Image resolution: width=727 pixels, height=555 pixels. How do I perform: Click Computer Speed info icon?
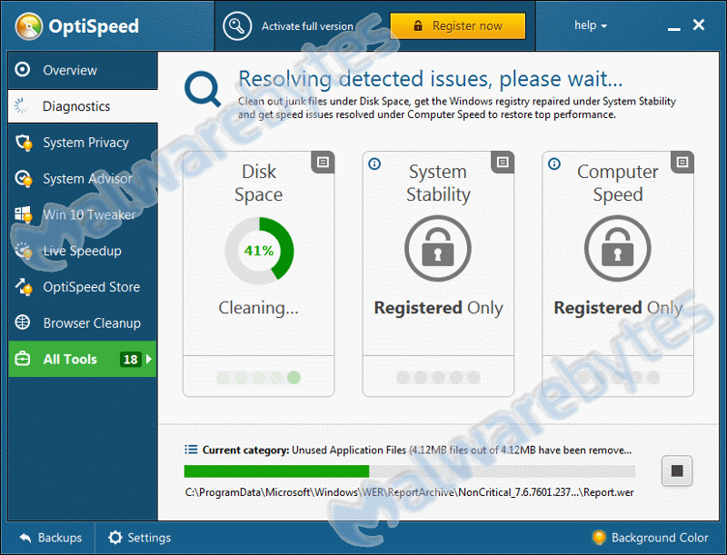point(554,164)
